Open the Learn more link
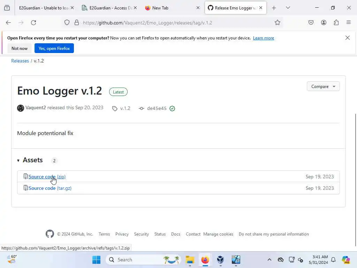 click(264, 38)
